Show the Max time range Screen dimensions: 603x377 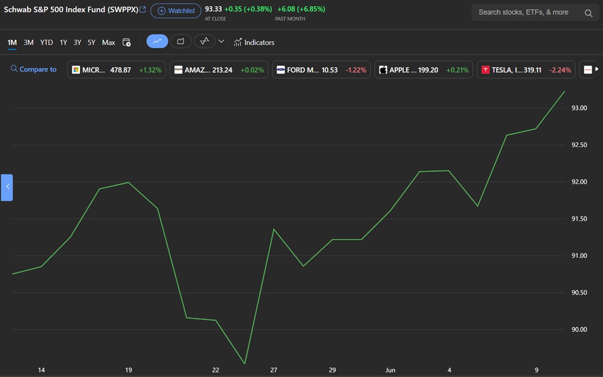[x=109, y=43]
